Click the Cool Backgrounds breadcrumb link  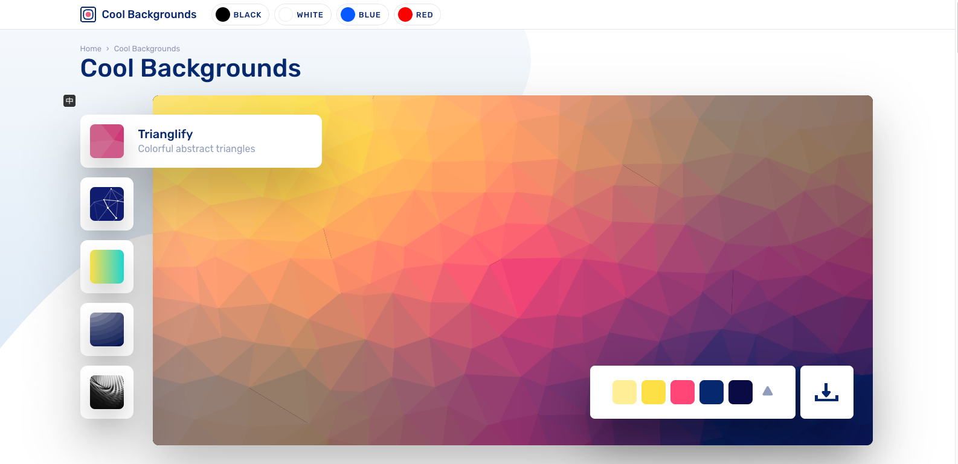147,49
